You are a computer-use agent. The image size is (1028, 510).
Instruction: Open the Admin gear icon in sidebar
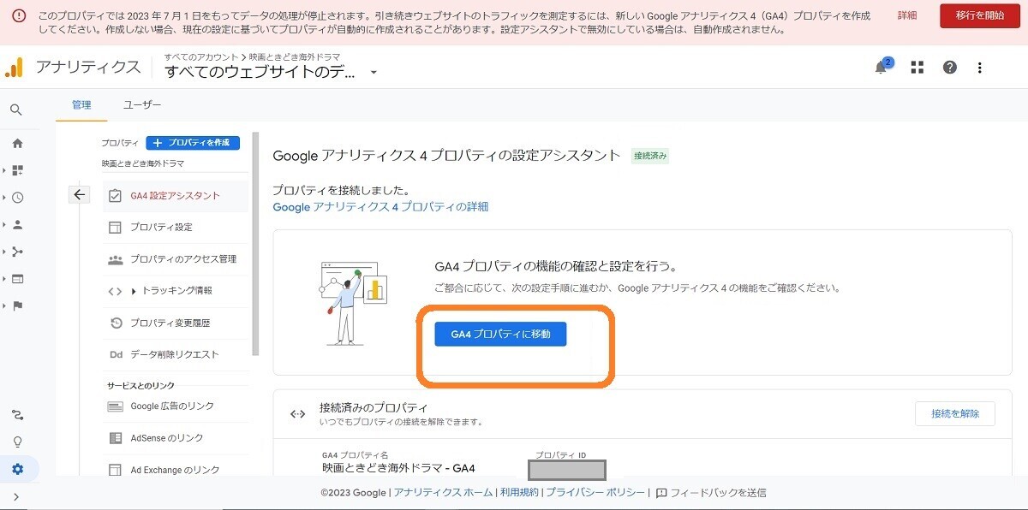click(17, 469)
